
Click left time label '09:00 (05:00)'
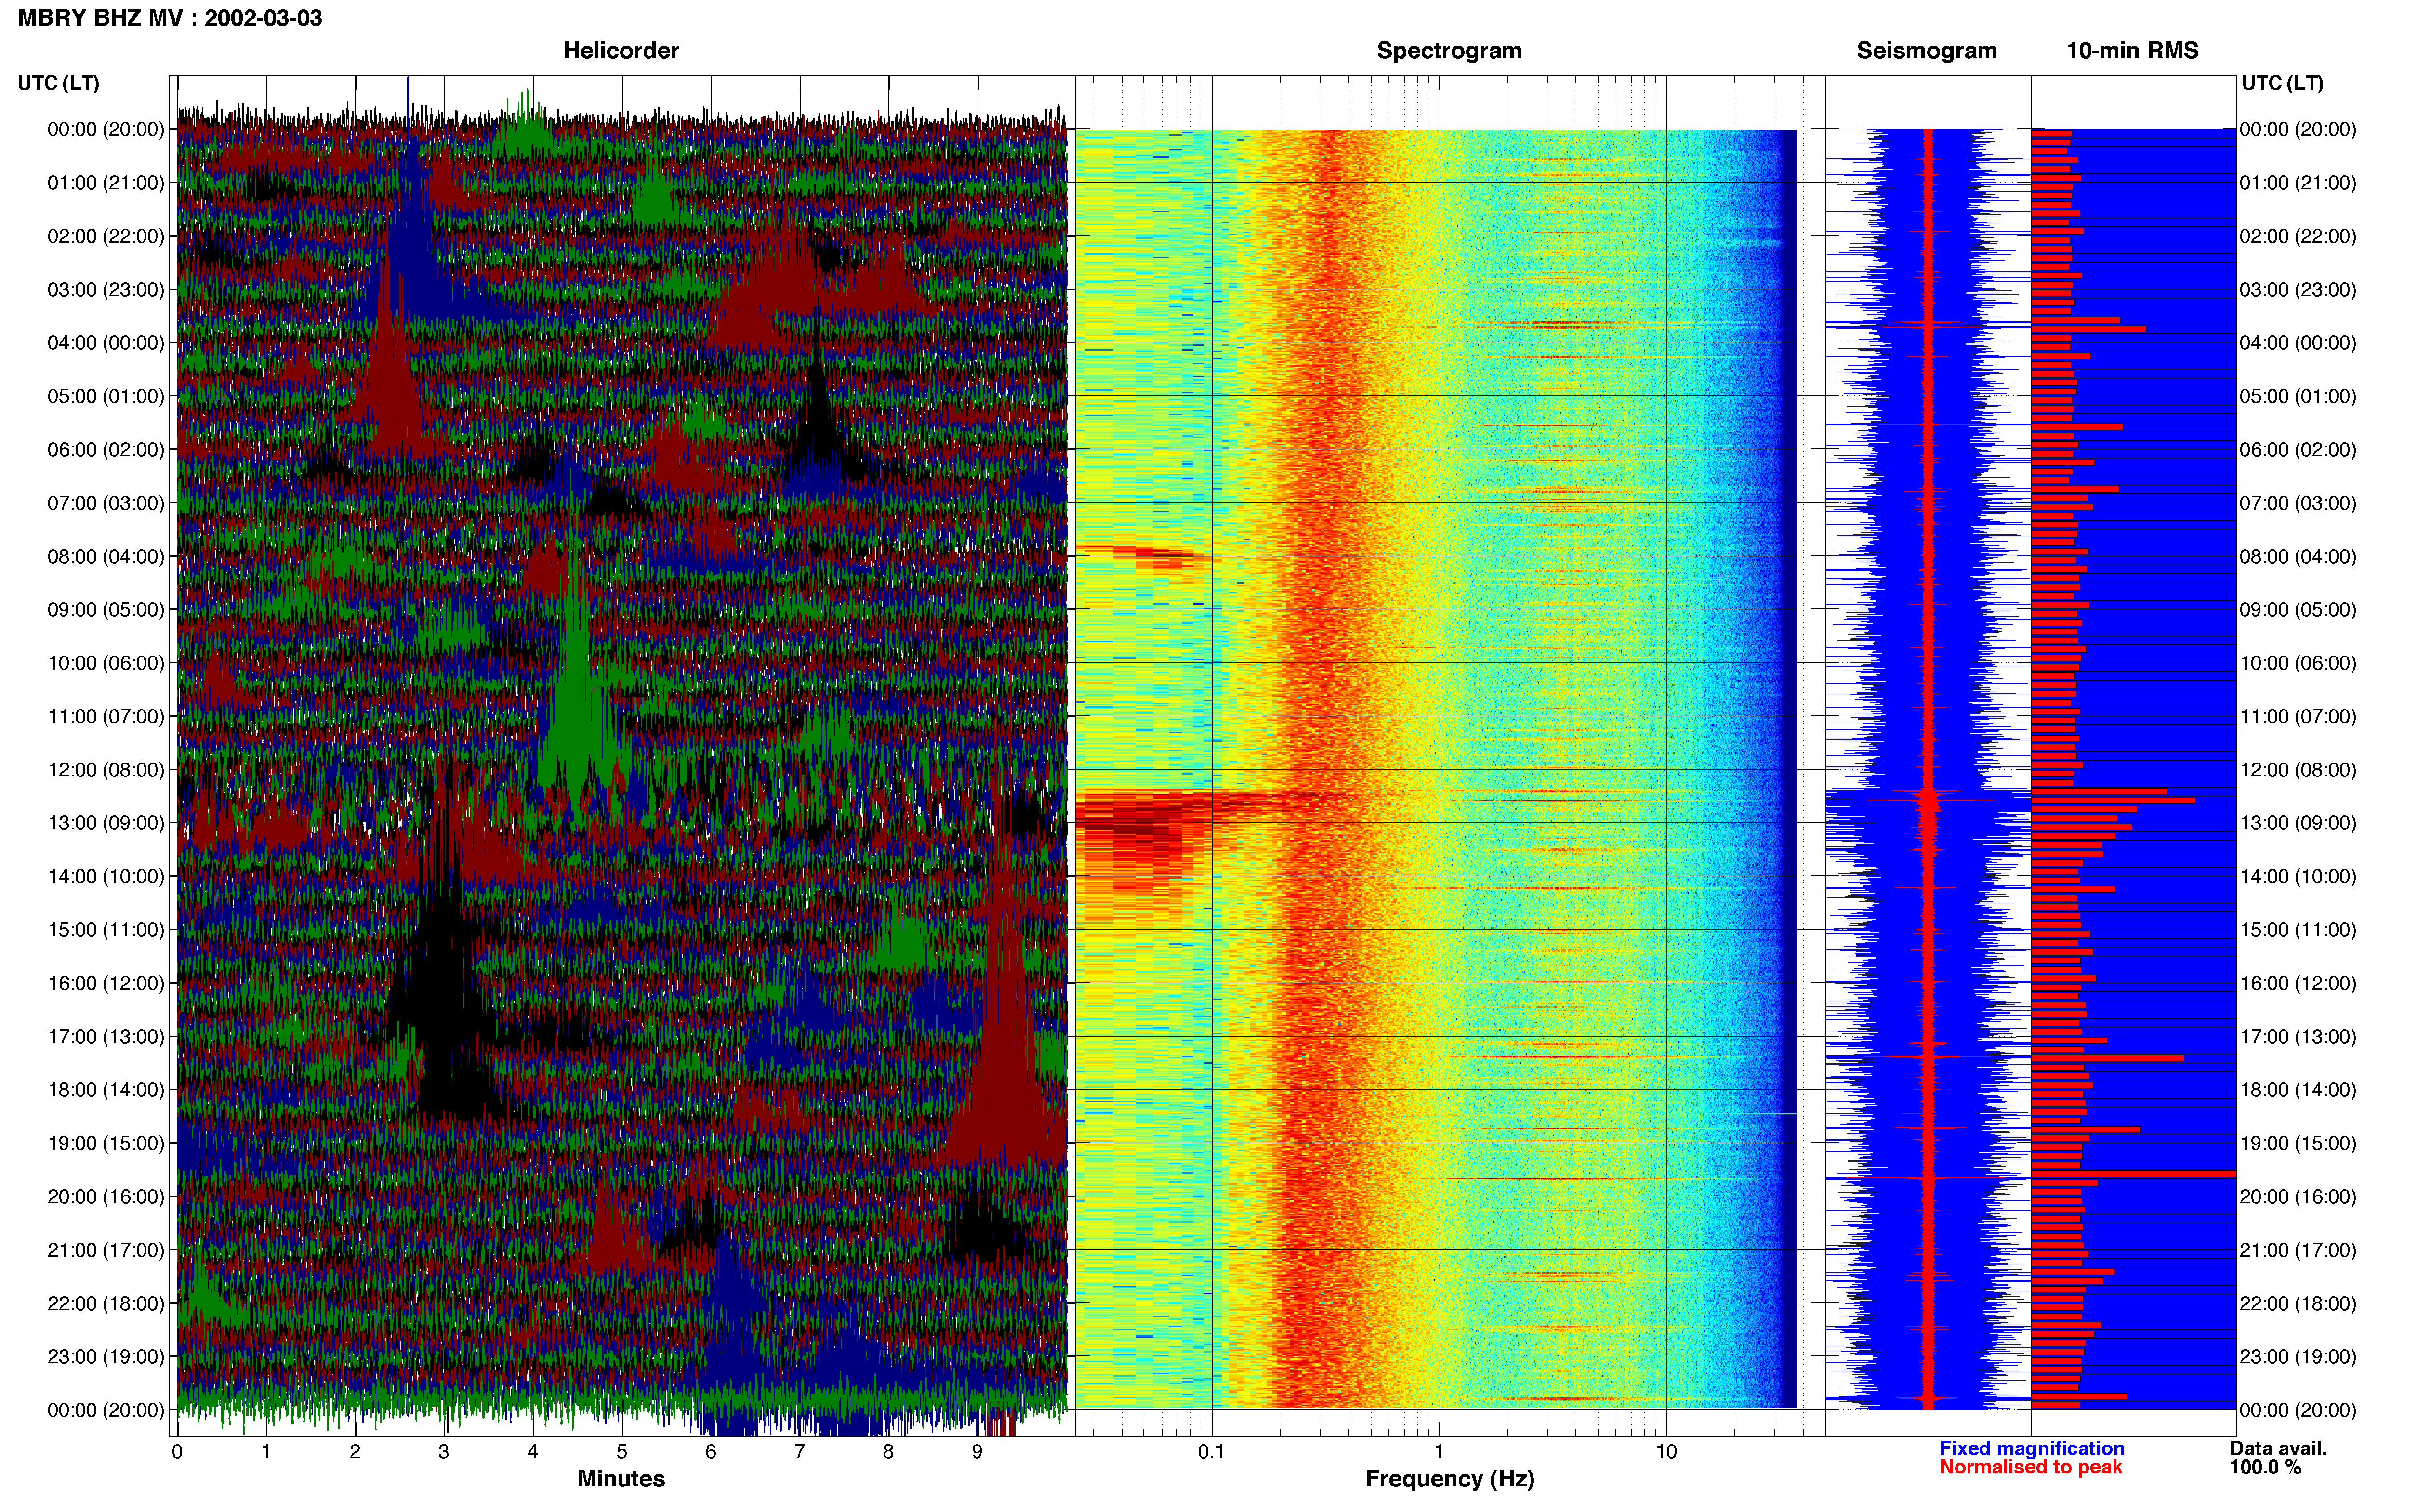[105, 610]
